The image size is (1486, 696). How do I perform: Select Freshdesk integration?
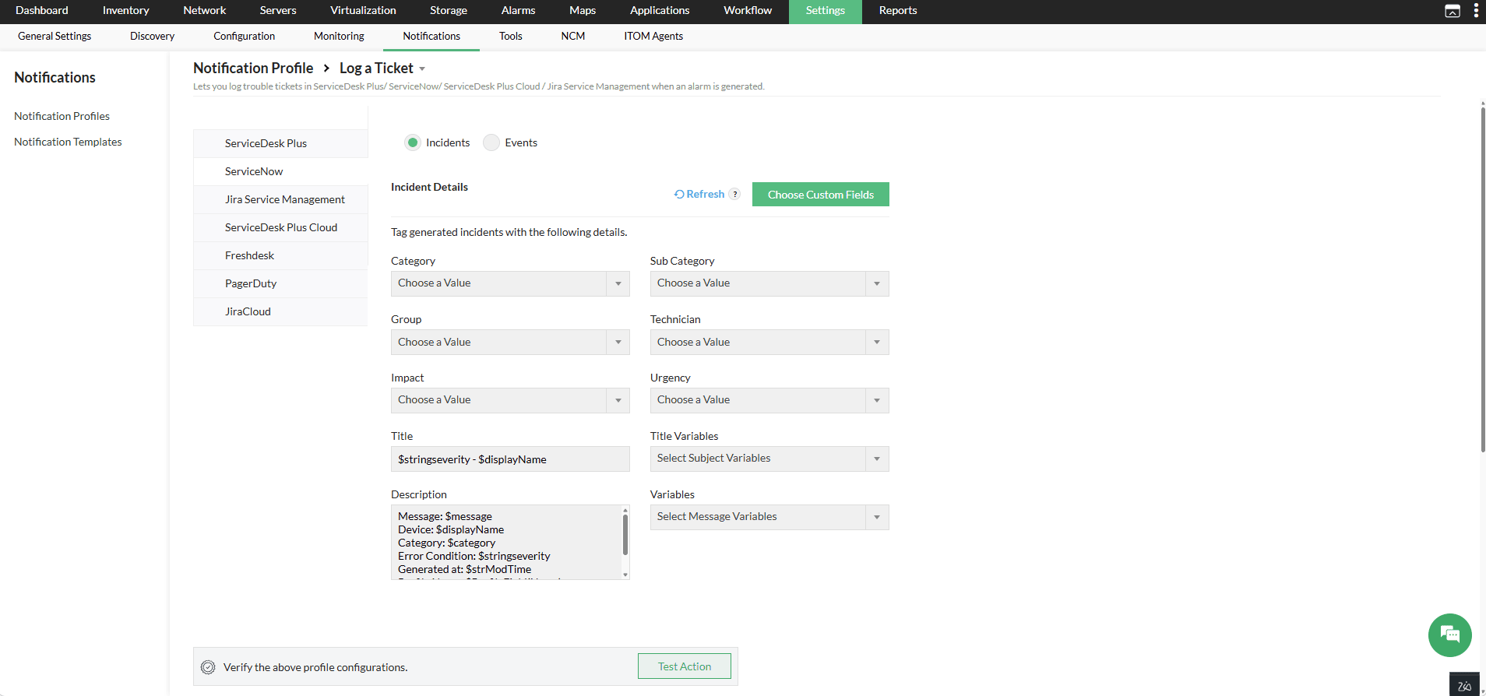pyautogui.click(x=280, y=255)
